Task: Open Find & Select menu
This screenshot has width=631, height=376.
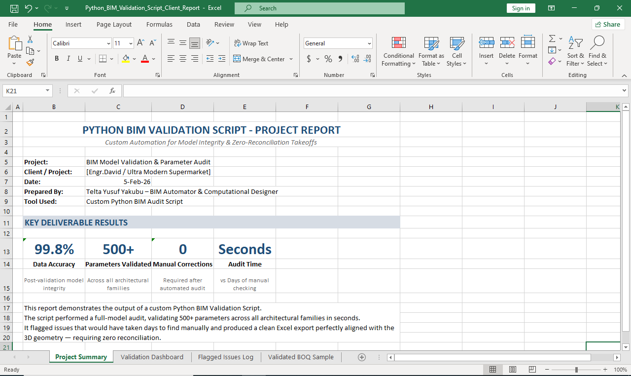Action: [x=597, y=51]
